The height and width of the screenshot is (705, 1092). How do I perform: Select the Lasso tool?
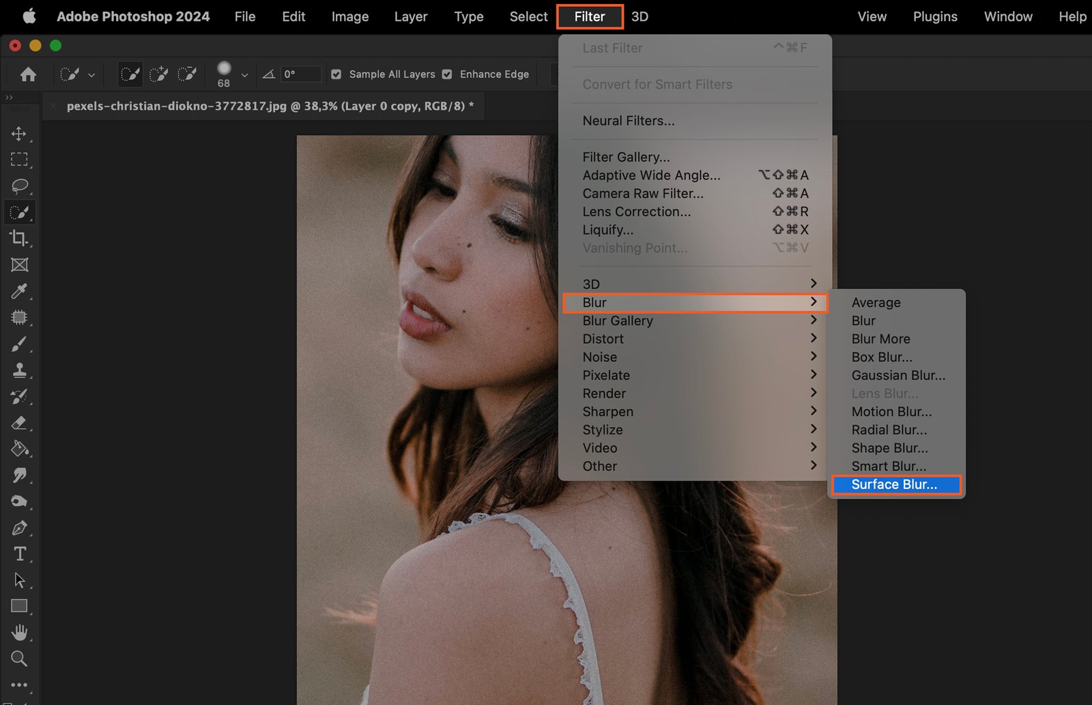[19, 185]
